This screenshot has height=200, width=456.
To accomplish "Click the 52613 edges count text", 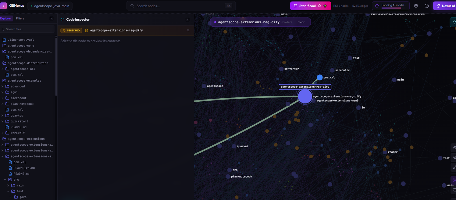I will coord(360,6).
